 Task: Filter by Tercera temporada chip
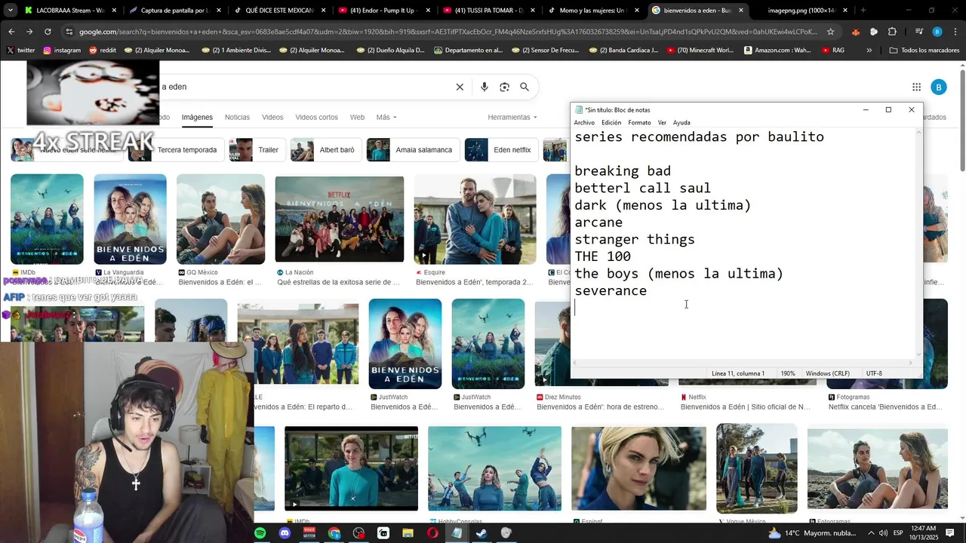(176, 150)
